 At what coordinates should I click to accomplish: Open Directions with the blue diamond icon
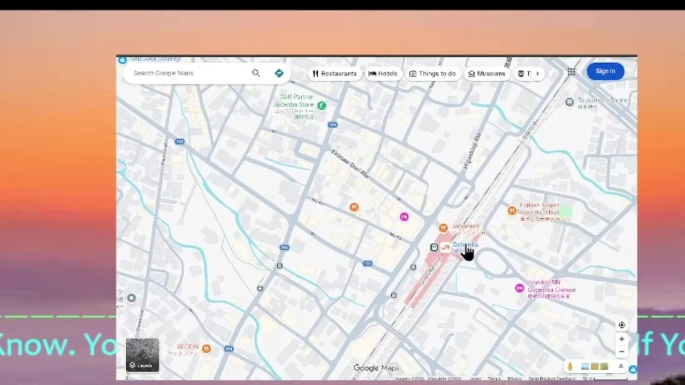[x=279, y=73]
